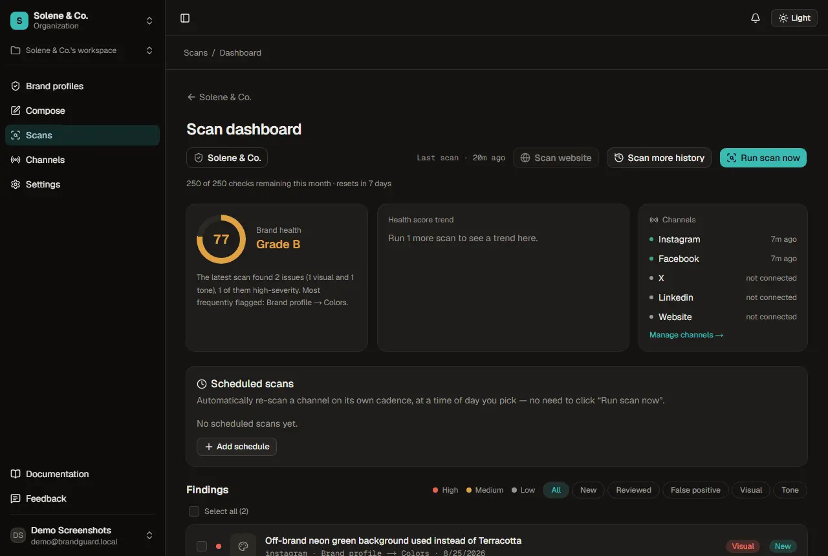The image size is (828, 556).
Task: Click the Scan website button
Action: coord(556,158)
